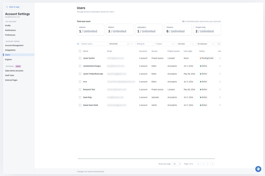Open the Profile settings page

(x=8, y=26)
